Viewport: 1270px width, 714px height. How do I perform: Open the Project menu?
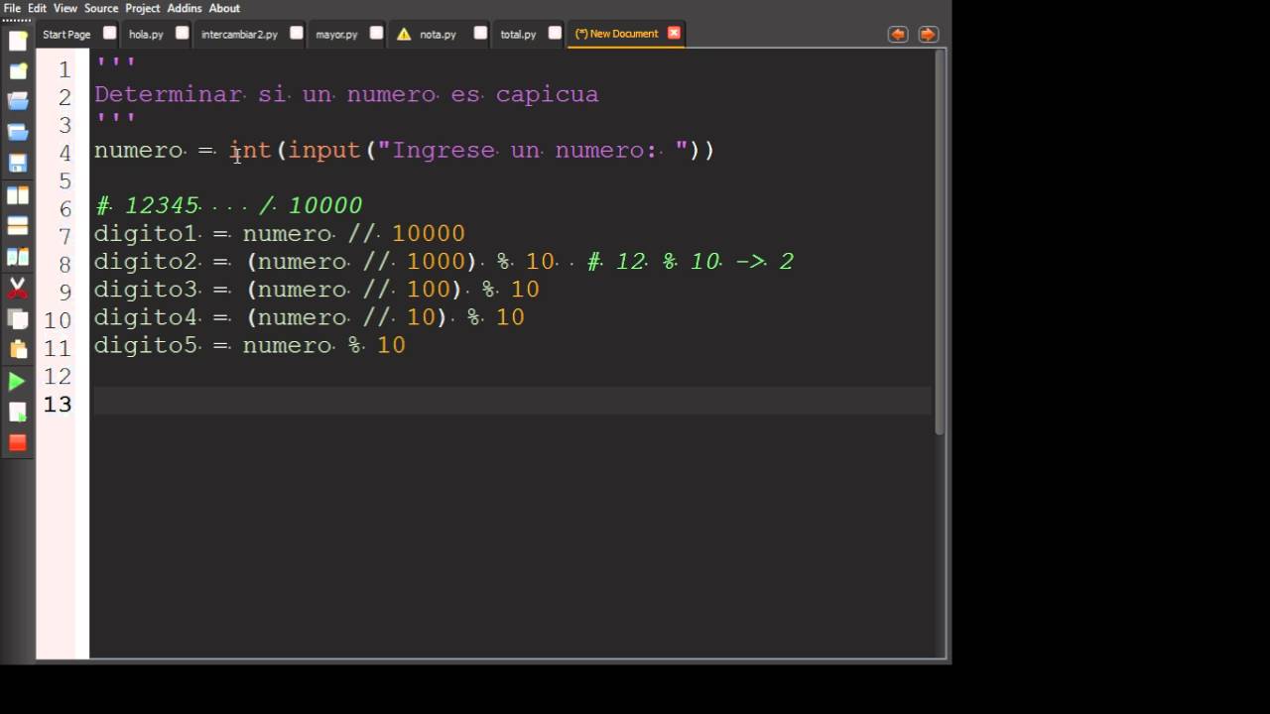point(143,8)
